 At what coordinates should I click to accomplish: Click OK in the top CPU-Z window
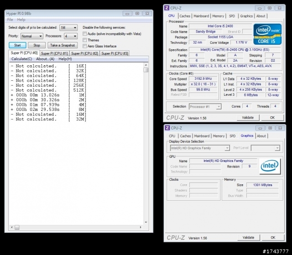272,117
